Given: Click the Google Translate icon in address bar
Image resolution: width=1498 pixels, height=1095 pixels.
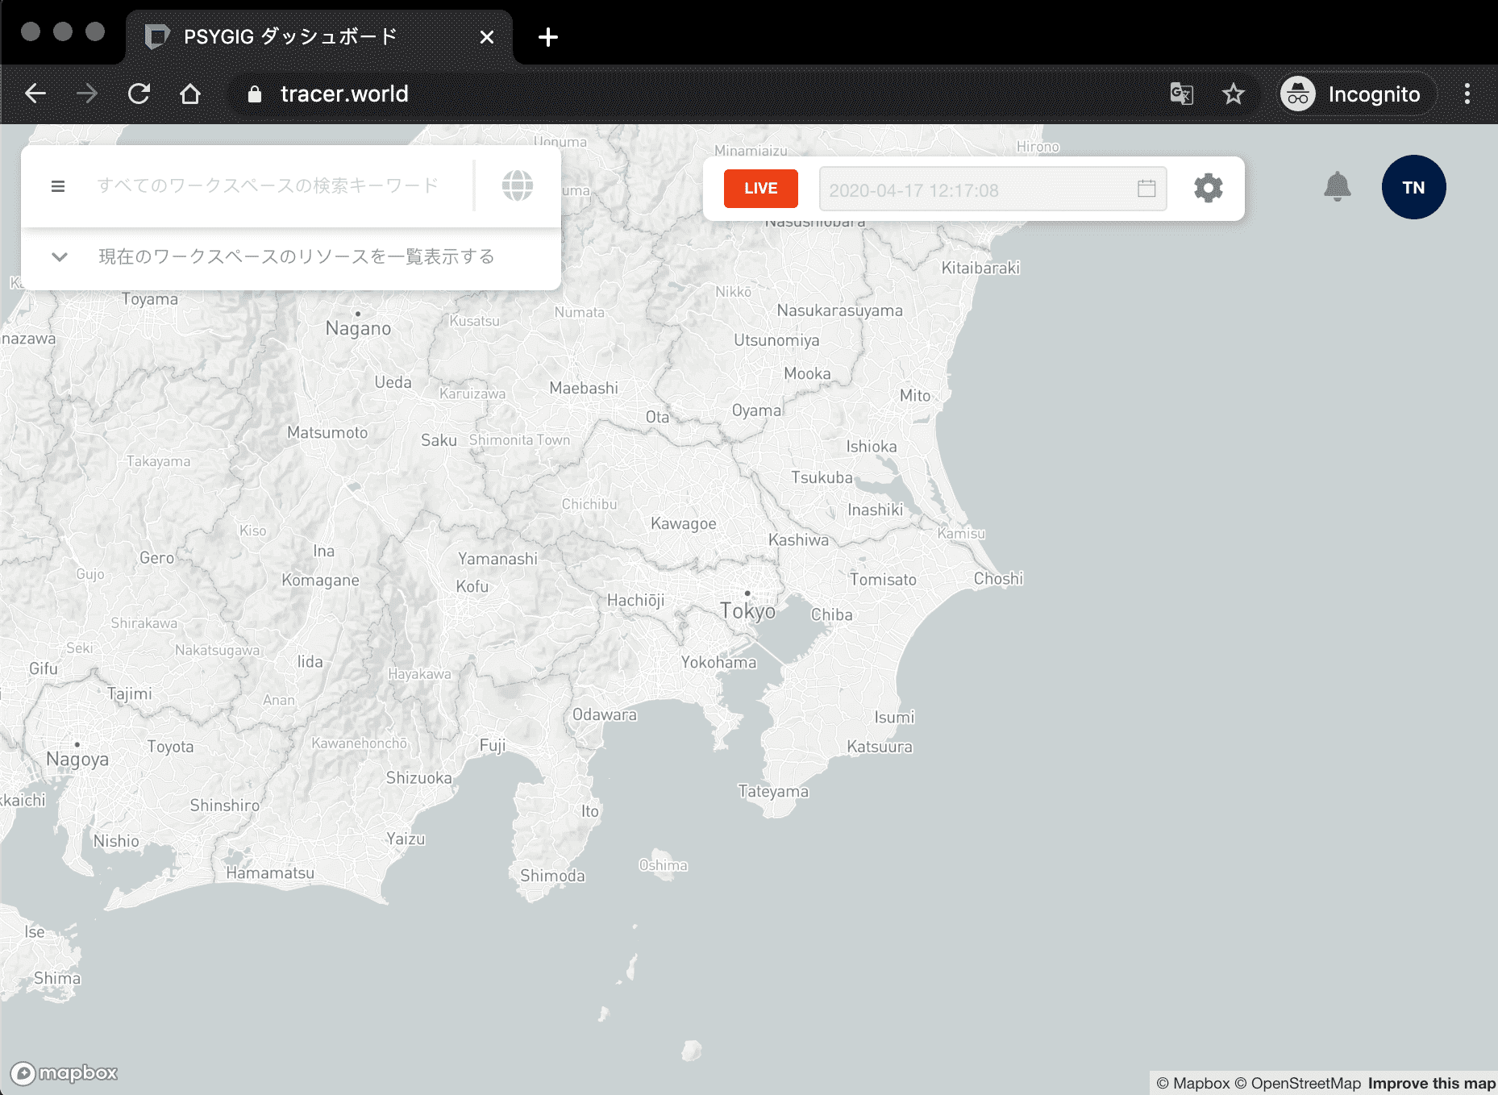Looking at the screenshot, I should (1181, 94).
